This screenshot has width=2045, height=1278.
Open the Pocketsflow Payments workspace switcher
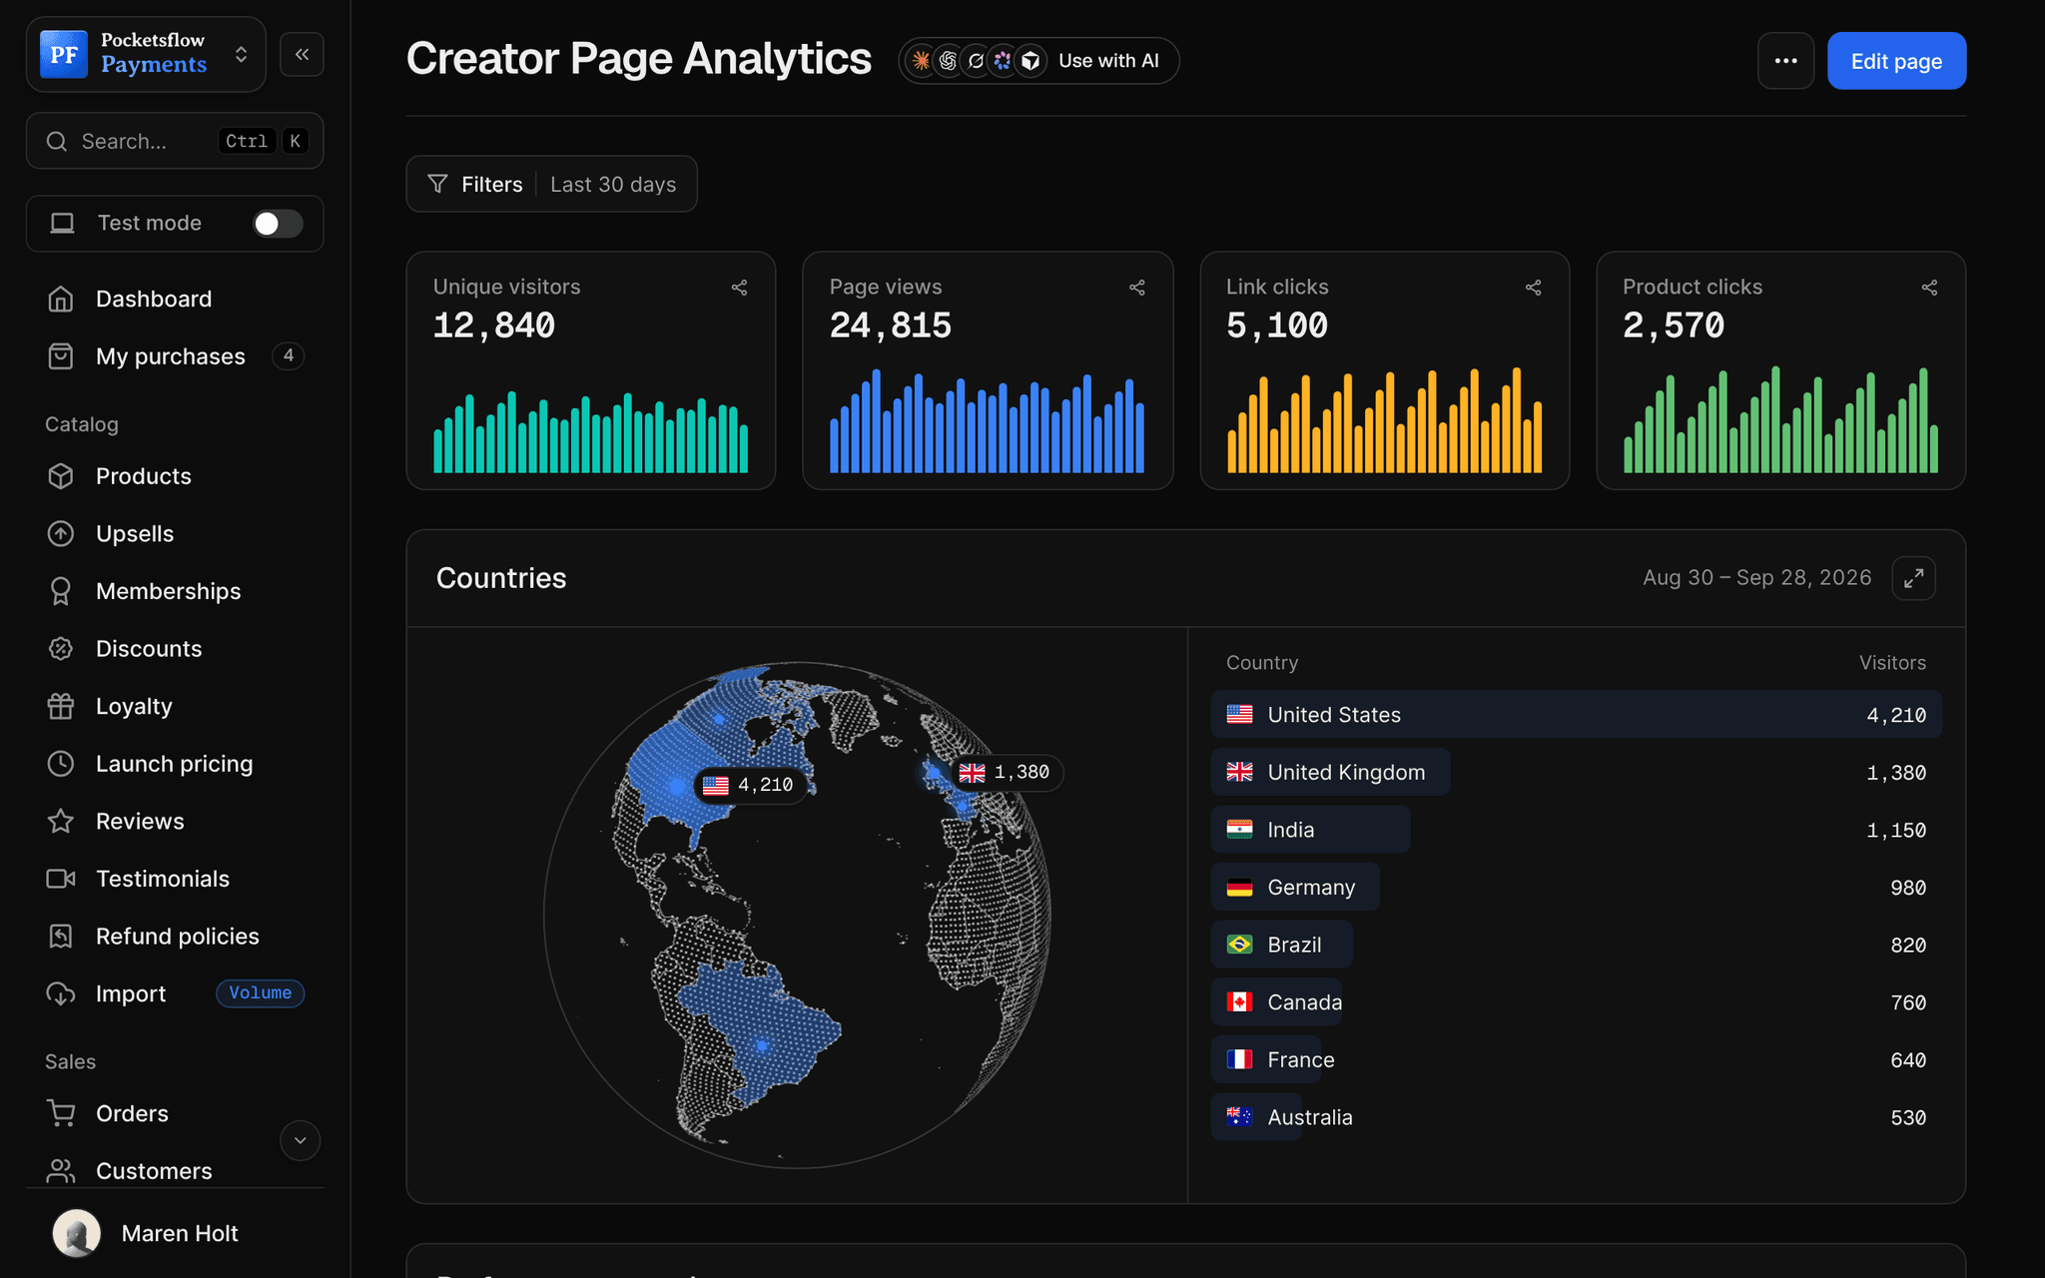(x=146, y=54)
